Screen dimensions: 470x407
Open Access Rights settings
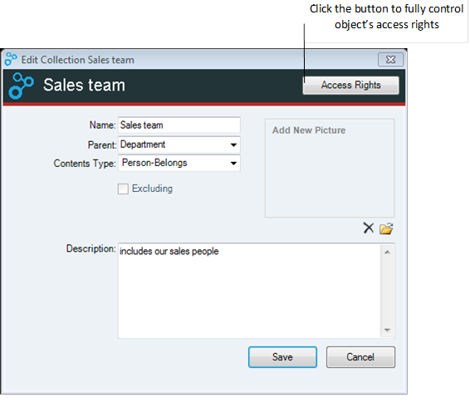(x=350, y=86)
